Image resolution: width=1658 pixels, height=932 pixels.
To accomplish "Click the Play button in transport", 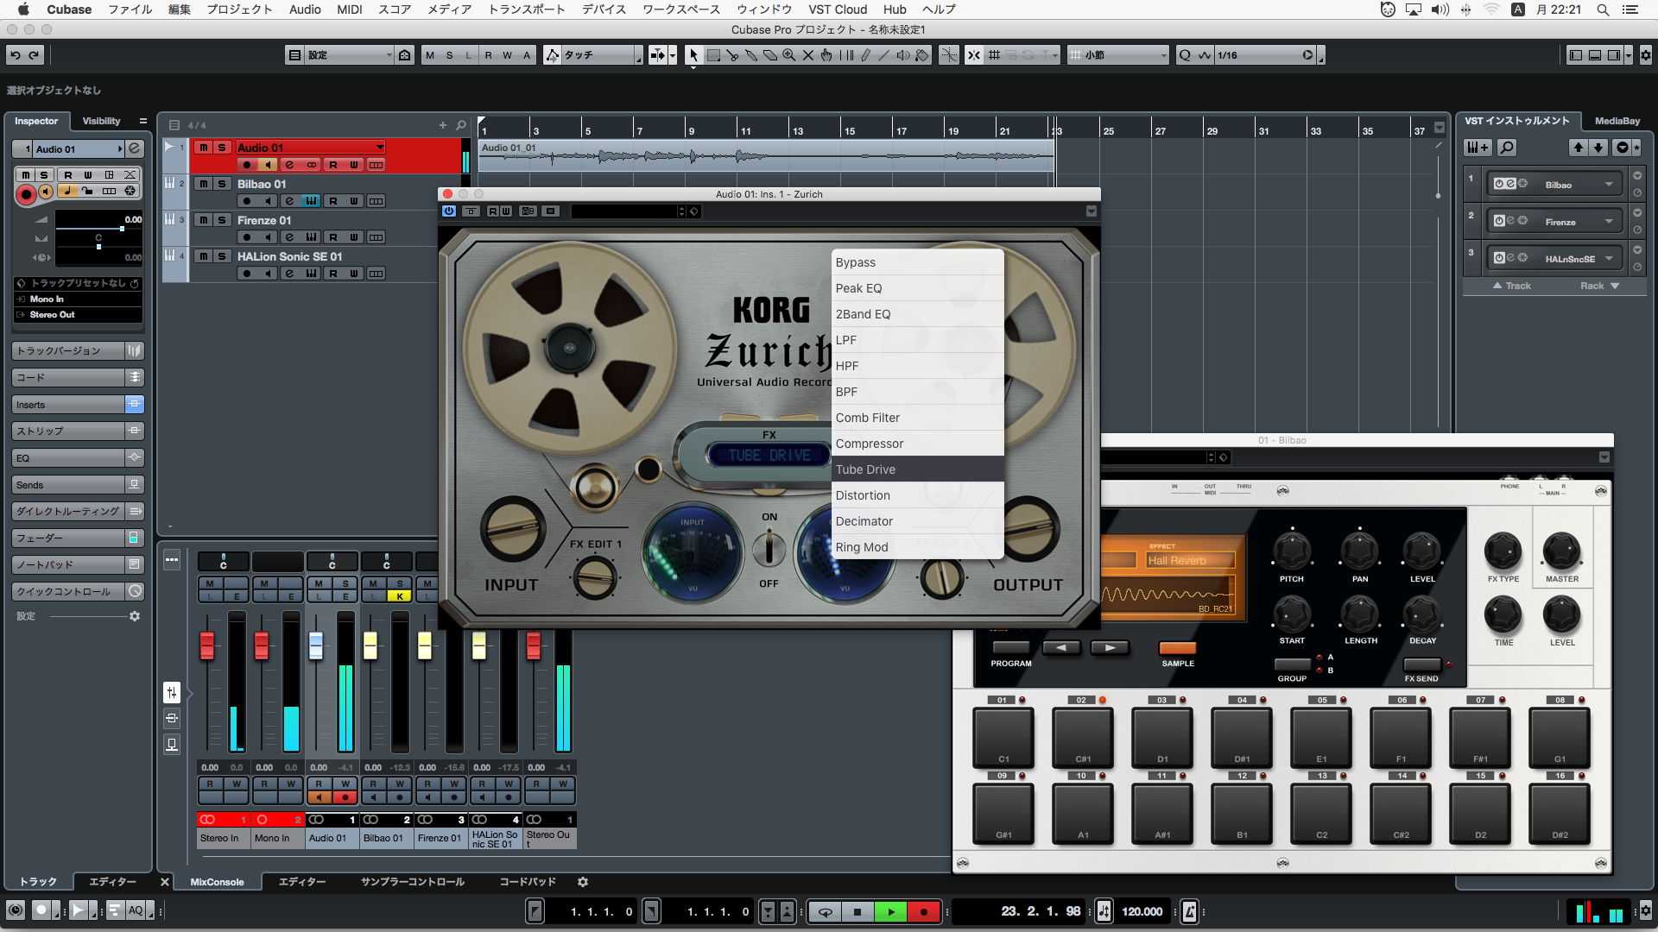I will [x=890, y=911].
